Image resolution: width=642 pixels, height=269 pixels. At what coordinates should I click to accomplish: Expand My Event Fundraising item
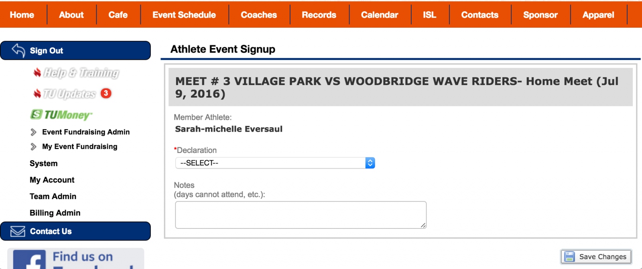tap(79, 147)
